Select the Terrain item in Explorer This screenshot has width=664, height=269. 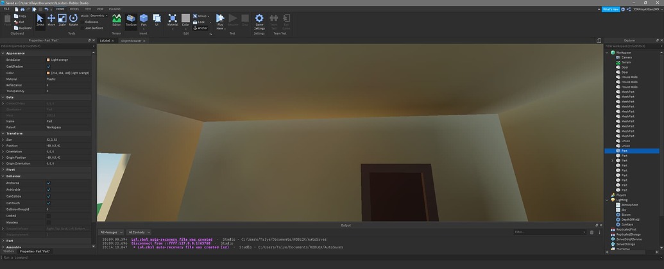(626, 62)
